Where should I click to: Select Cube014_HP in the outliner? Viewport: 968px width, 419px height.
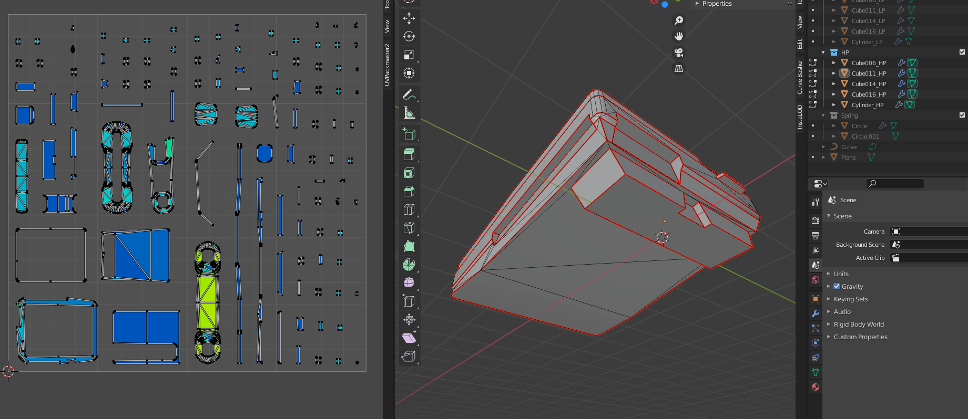tap(869, 84)
